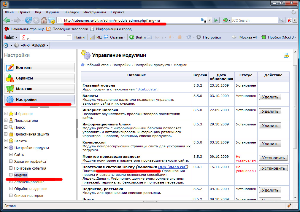The height and width of the screenshot is (212, 300).
Task: Open the Инструменты menu
Action: tap(95, 12)
